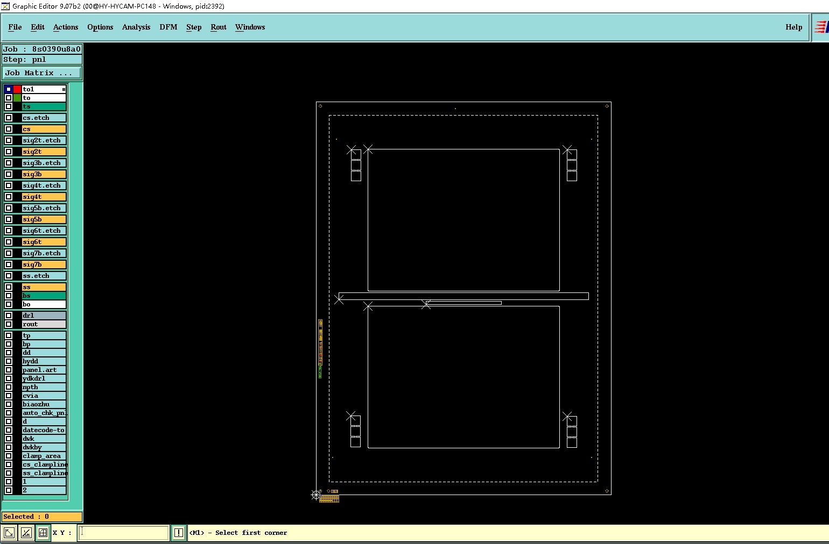Image resolution: width=829 pixels, height=544 pixels.
Task: Toggle display checkbox for layer panel.art
Action: pyautogui.click(x=9, y=370)
